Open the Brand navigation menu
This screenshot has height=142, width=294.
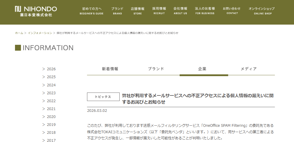(x=117, y=11)
